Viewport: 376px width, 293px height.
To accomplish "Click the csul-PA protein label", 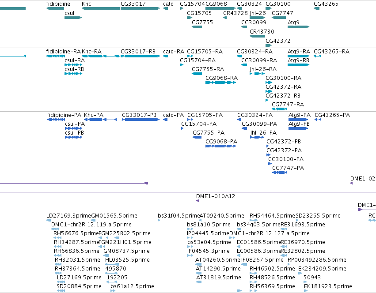I will point(75,124).
